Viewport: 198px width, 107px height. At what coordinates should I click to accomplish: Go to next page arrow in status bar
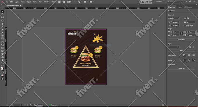click(24, 105)
